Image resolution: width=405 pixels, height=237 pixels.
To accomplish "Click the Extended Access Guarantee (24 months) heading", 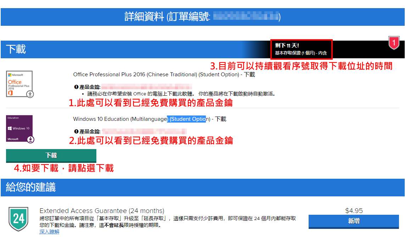I will point(102,211).
